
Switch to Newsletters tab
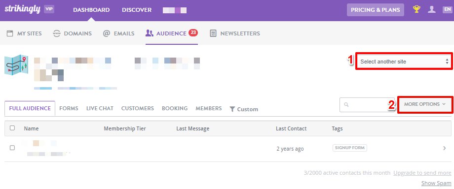pyautogui.click(x=235, y=33)
